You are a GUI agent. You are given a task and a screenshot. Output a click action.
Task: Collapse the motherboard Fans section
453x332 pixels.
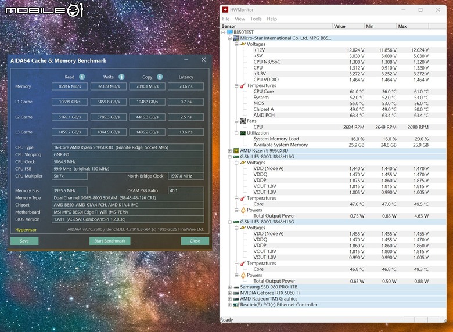(236, 121)
